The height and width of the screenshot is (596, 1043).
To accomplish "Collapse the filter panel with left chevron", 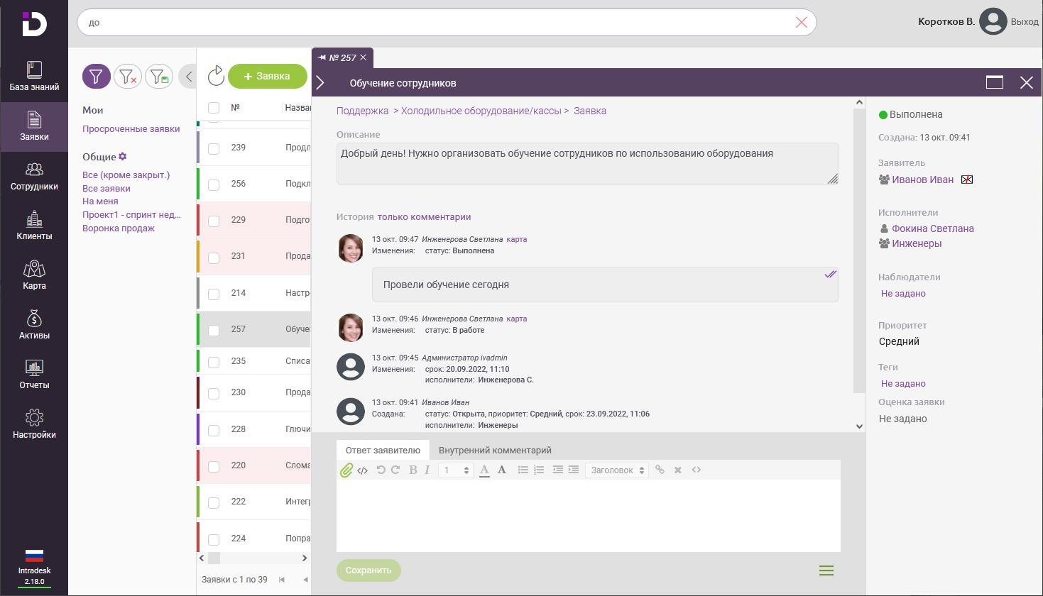I will point(188,76).
